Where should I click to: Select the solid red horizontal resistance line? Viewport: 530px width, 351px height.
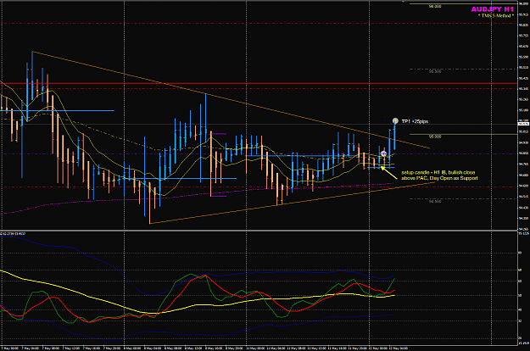pos(259,83)
